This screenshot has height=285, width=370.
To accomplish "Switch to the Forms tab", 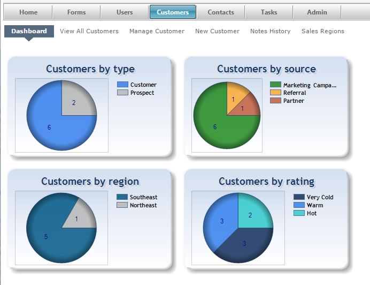I will [76, 12].
